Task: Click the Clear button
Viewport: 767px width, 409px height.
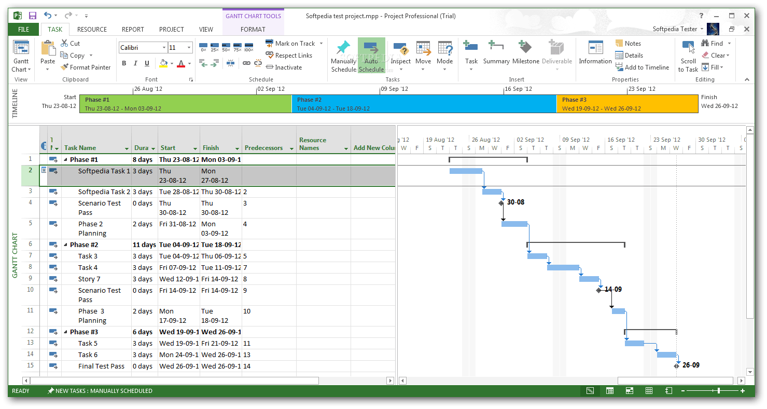Action: 716,56
